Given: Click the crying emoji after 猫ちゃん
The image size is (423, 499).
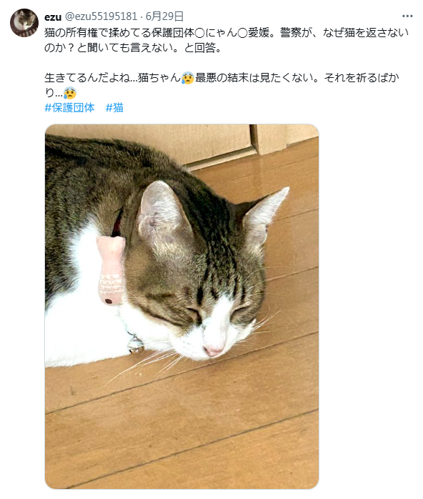Looking at the screenshot, I should [188, 78].
